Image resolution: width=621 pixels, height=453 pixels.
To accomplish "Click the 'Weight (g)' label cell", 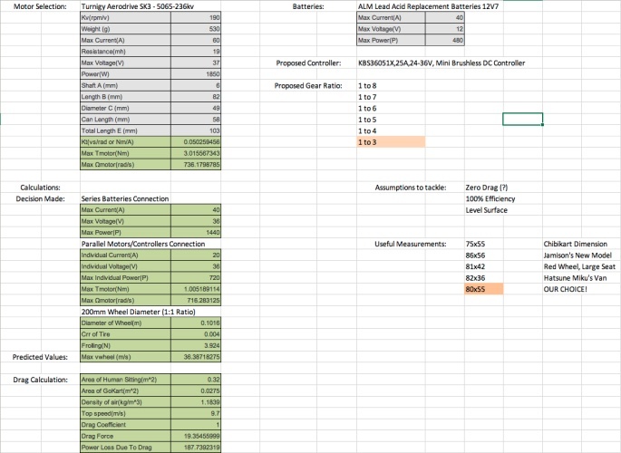I will coord(125,29).
